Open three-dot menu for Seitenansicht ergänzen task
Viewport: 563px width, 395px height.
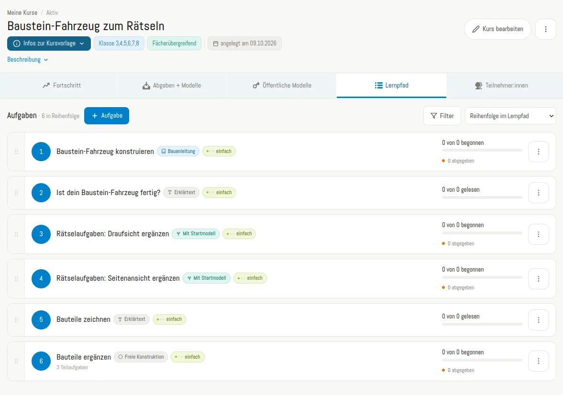pos(538,279)
